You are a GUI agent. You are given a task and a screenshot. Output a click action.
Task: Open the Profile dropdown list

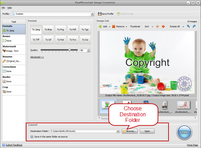92,14
